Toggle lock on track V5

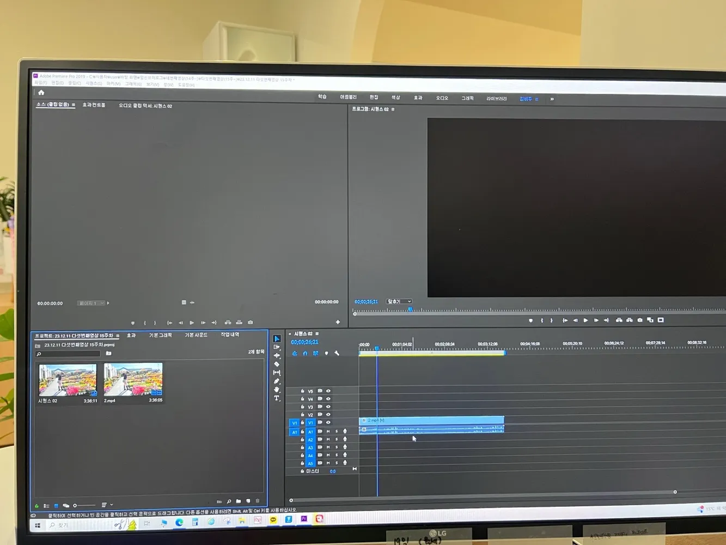click(x=302, y=391)
